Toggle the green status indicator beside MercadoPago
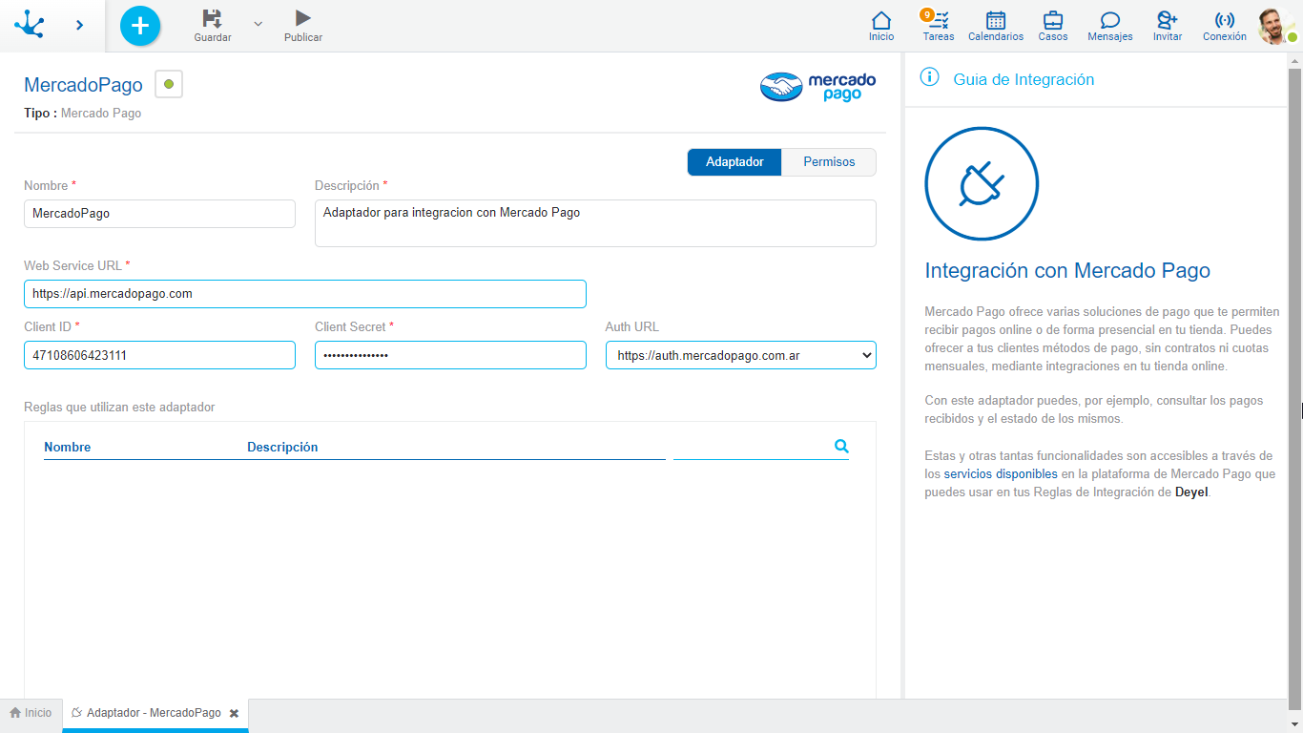The height and width of the screenshot is (733, 1303). [169, 85]
